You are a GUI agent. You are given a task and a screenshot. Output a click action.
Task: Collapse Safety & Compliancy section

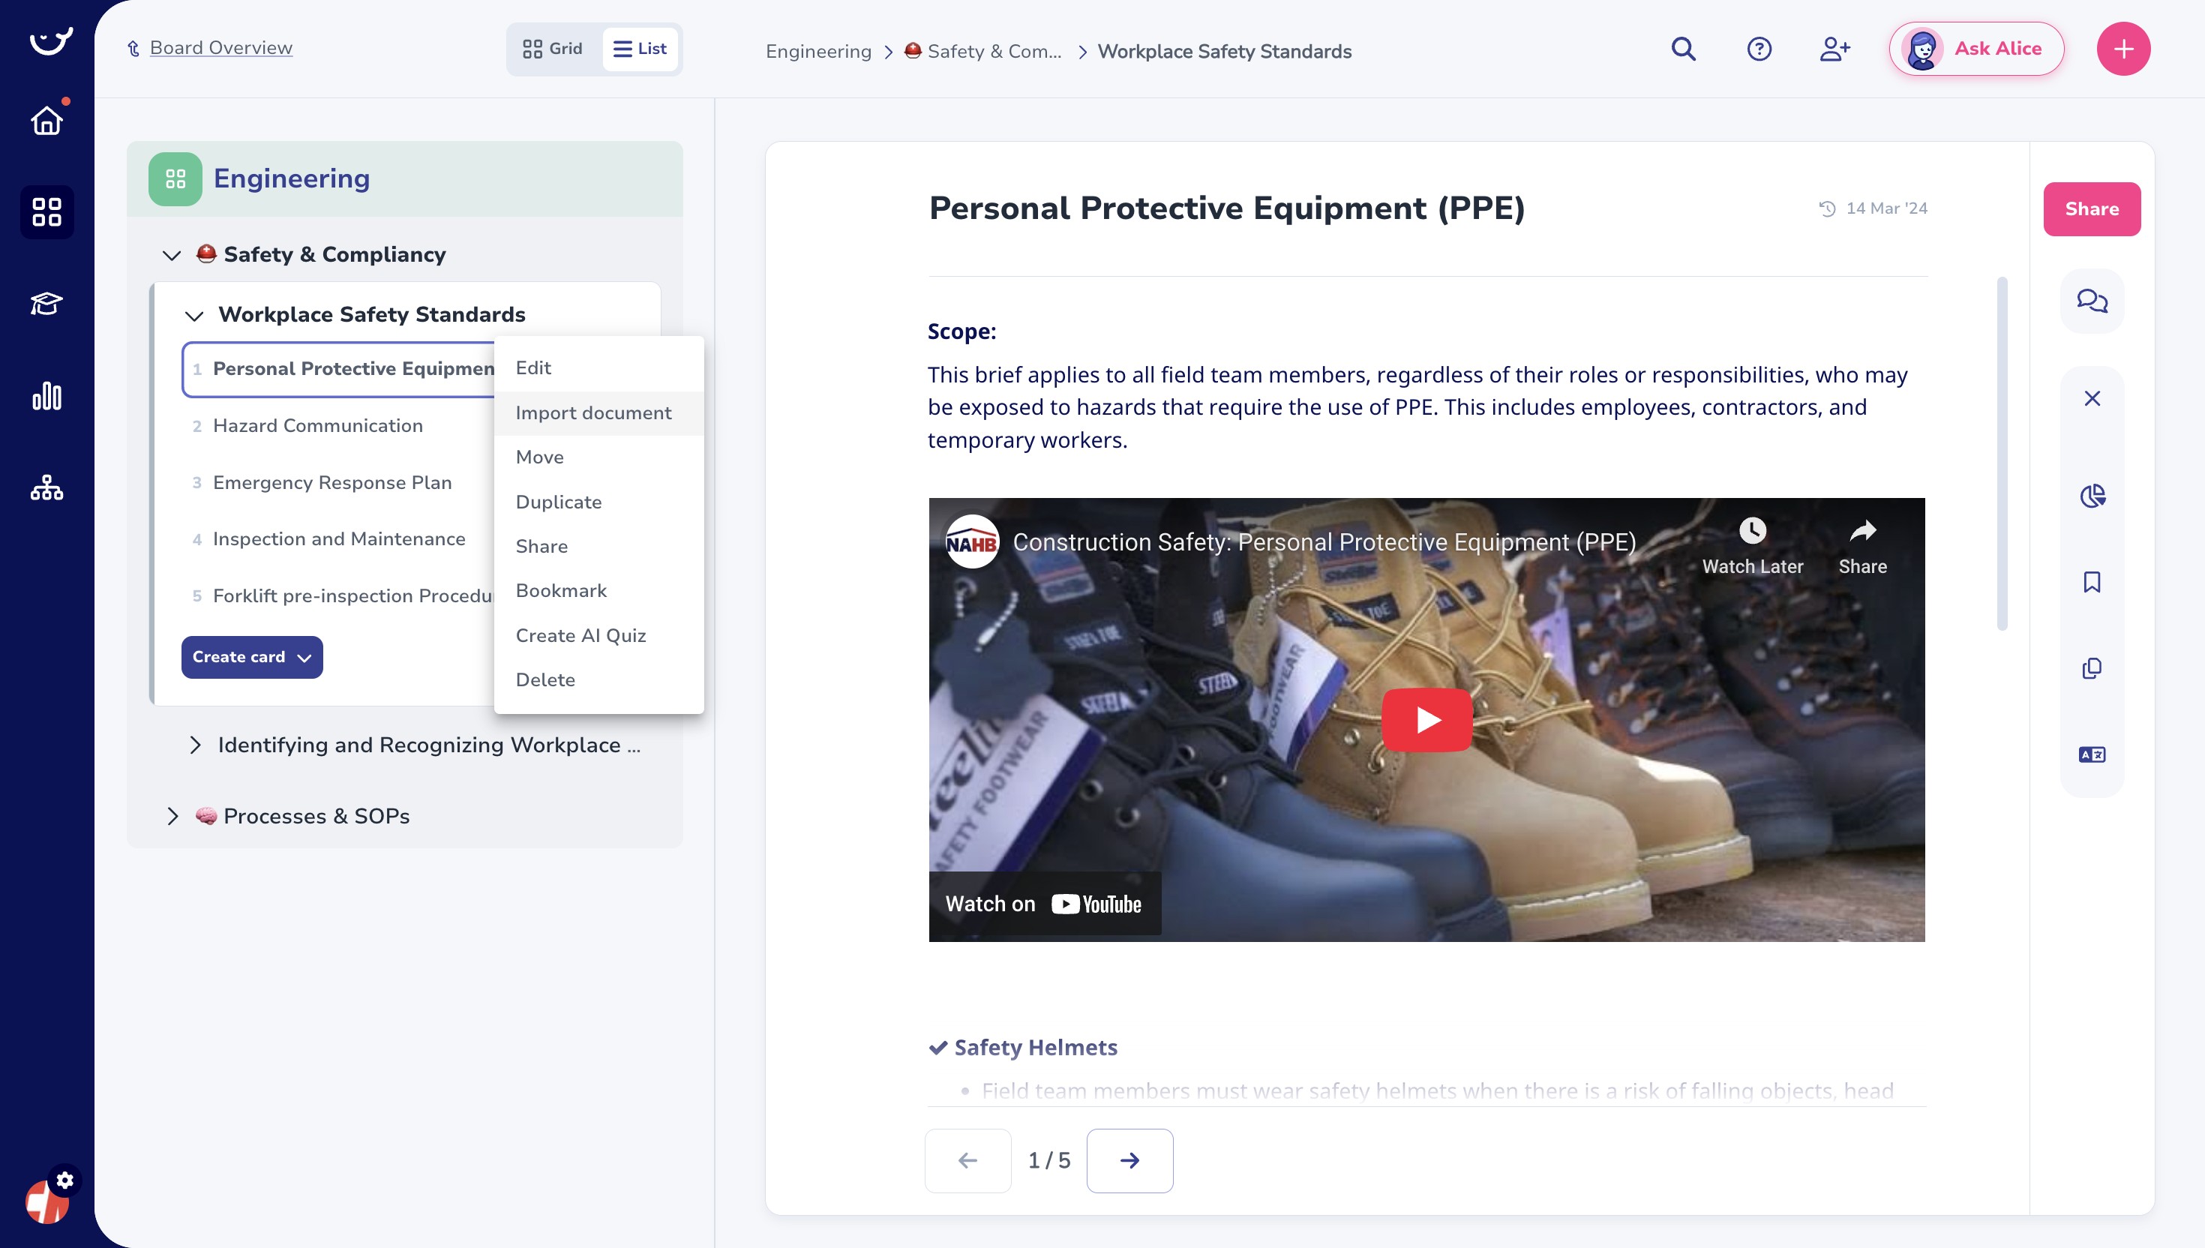172,254
